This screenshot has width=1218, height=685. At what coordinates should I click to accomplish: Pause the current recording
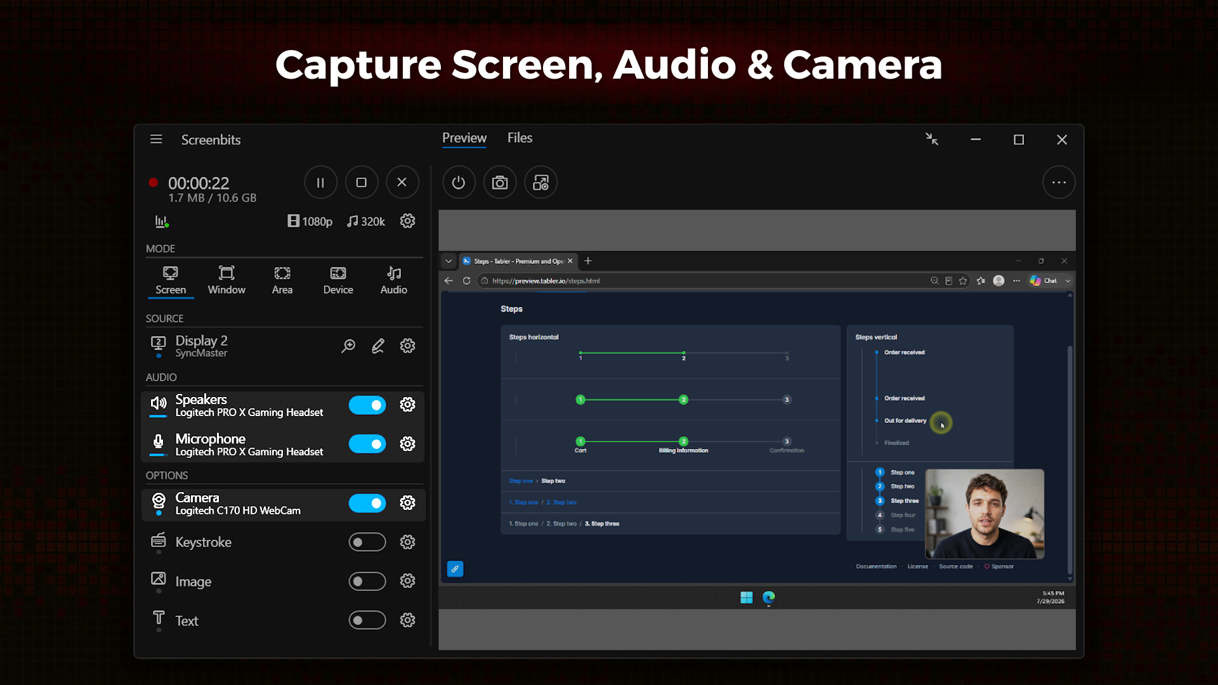pos(320,183)
